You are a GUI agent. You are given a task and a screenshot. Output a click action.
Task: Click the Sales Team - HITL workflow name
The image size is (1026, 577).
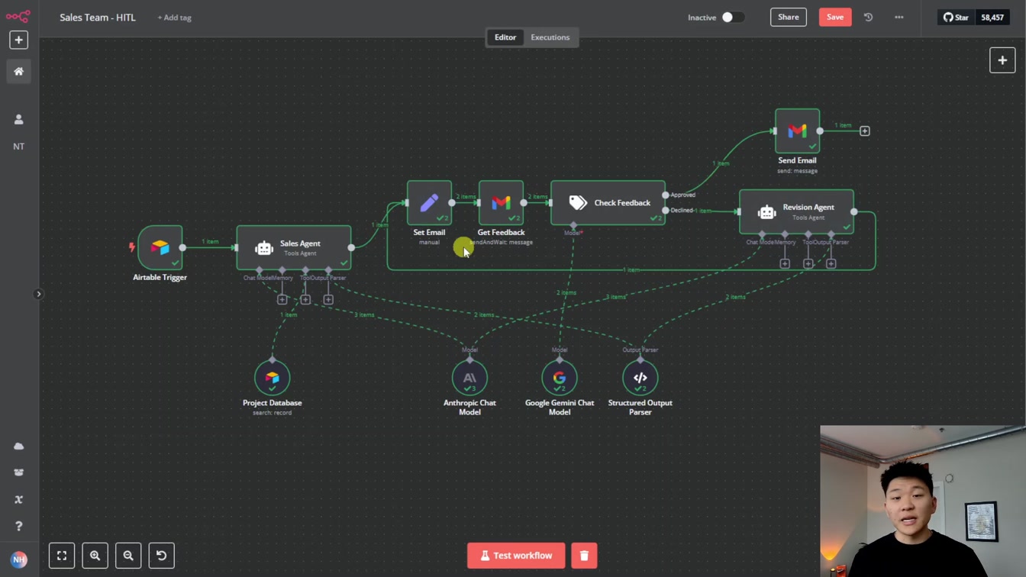coord(98,17)
